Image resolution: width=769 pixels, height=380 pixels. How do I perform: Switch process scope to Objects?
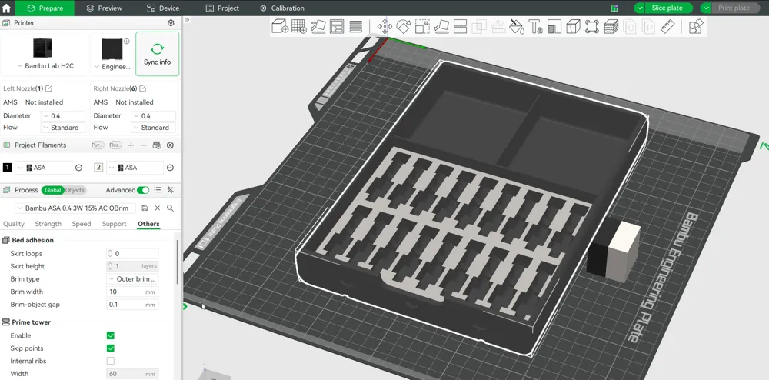[75, 190]
